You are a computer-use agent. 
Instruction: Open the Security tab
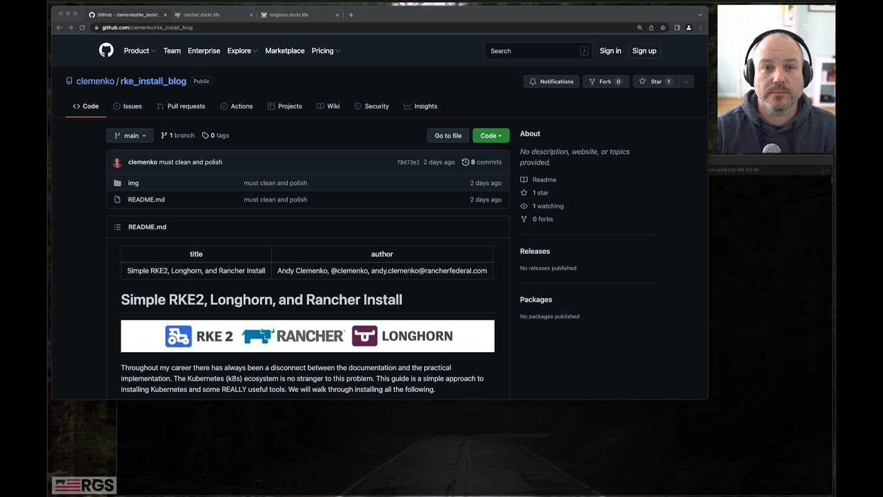pyautogui.click(x=372, y=106)
